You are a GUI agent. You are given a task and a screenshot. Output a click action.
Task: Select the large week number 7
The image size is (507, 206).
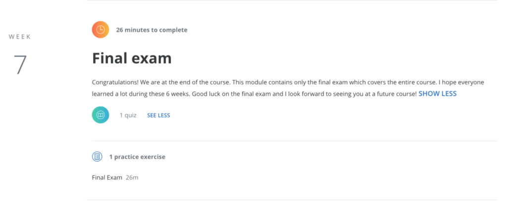tap(20, 65)
